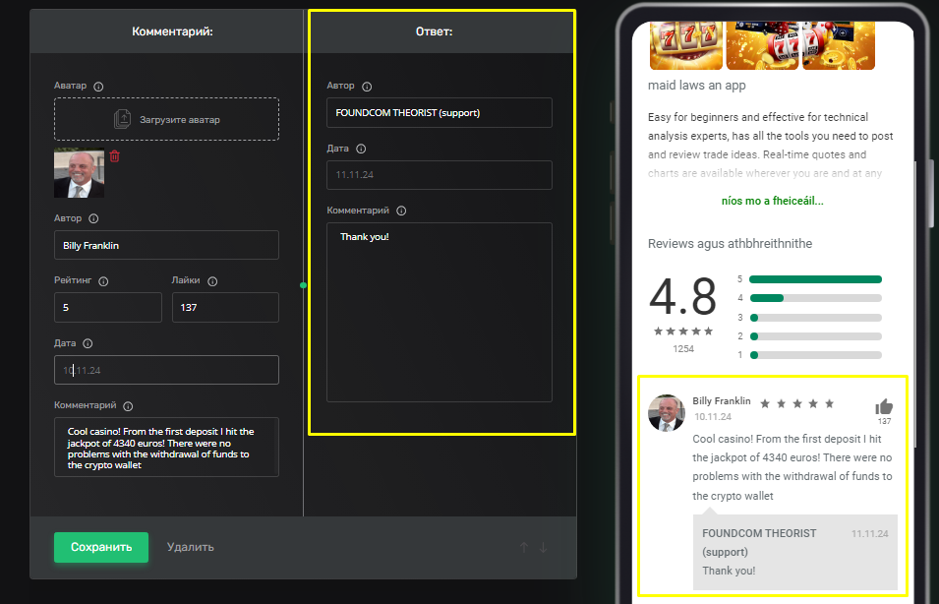This screenshot has height=604, width=939.
Task: Click the info icon beside left Комментарий label
Action: coord(128,405)
